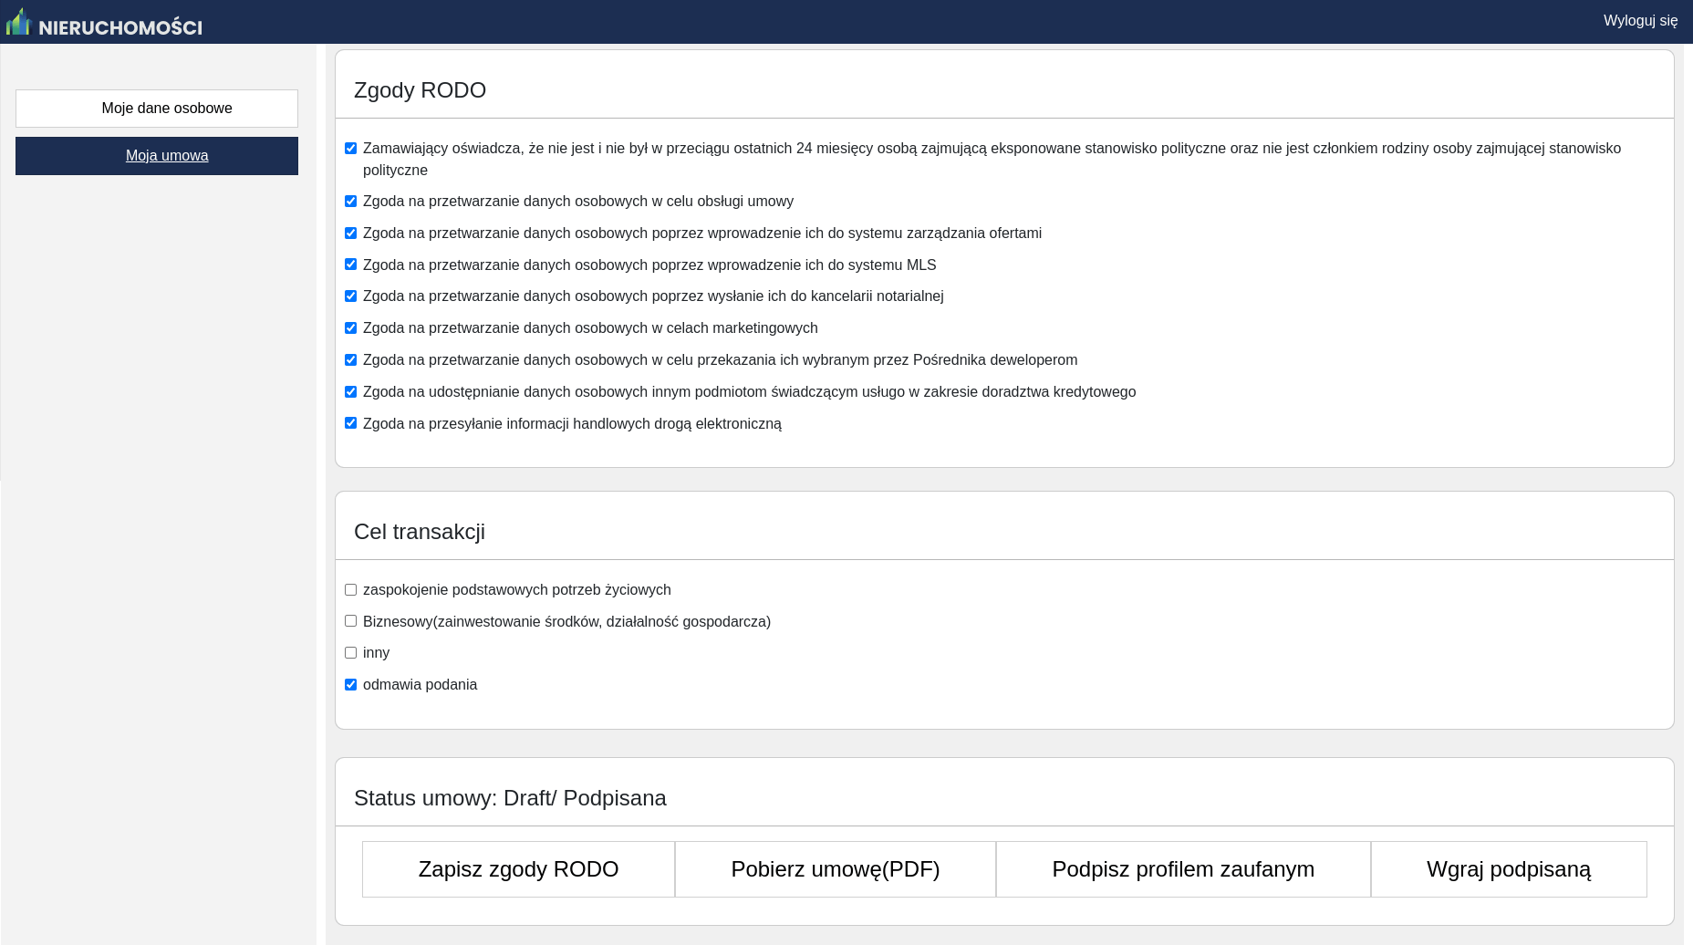
Task: Click Wgraj podpisaną button
Action: pyautogui.click(x=1509, y=869)
